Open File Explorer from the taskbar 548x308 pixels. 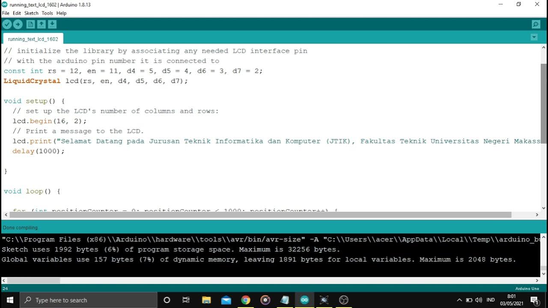[x=206, y=300]
